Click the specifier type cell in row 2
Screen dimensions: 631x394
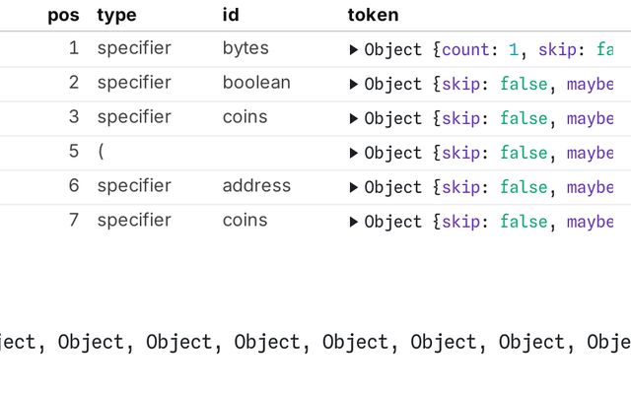click(134, 83)
